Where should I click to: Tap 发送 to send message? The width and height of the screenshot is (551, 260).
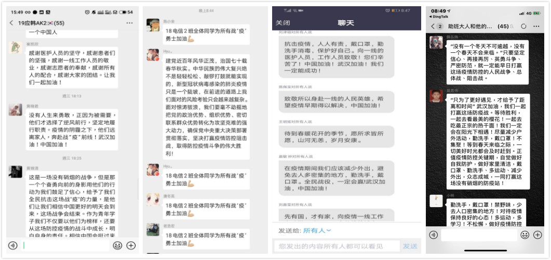click(x=410, y=246)
